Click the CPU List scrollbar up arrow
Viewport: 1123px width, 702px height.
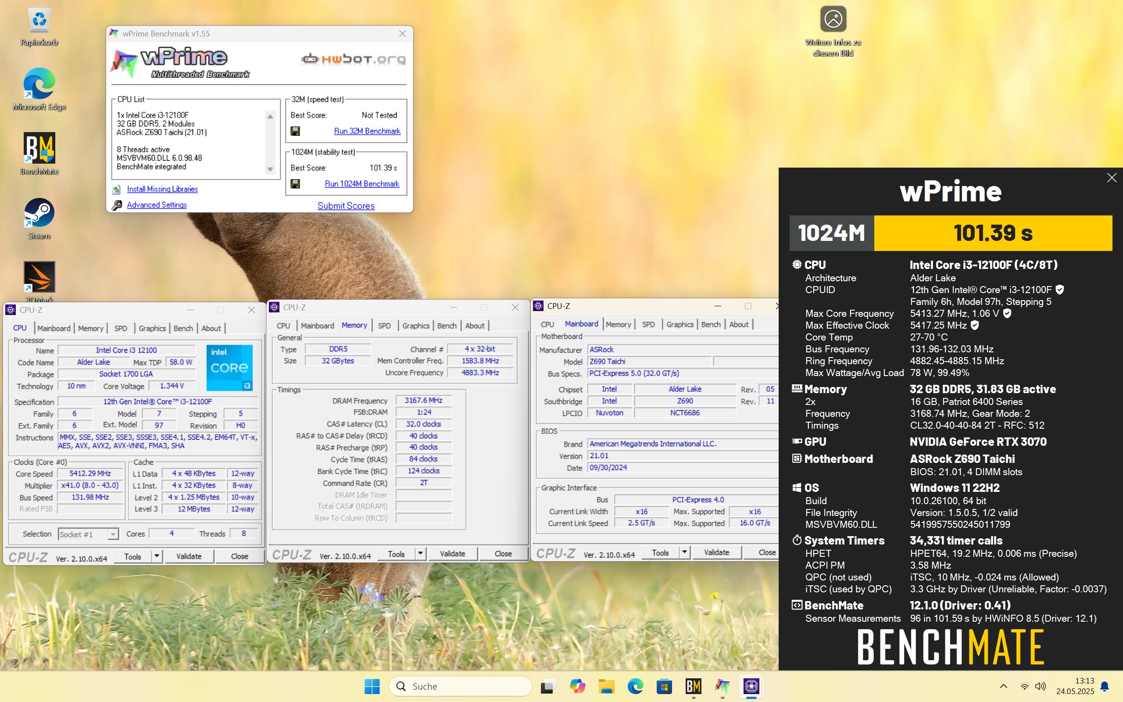click(x=270, y=116)
